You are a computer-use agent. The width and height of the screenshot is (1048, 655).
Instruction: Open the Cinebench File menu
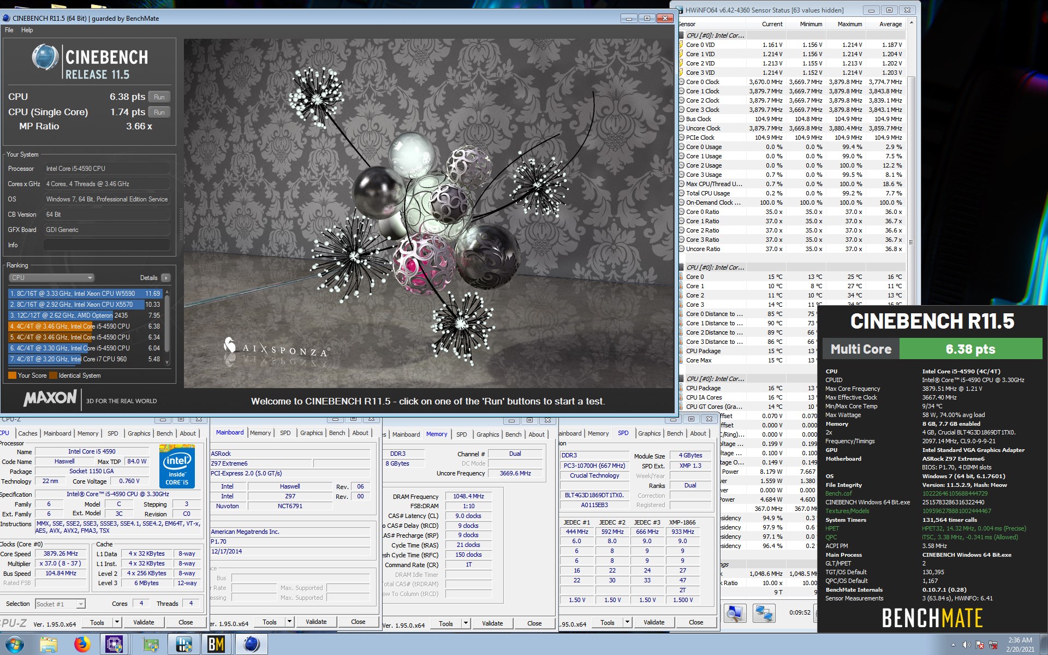coord(9,30)
